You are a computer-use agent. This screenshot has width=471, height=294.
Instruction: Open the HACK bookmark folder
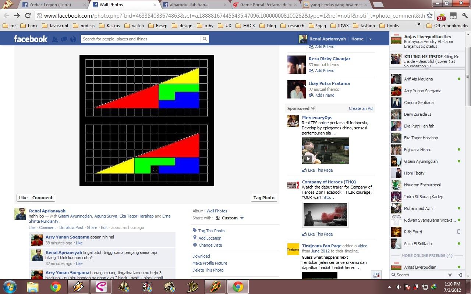click(245, 26)
